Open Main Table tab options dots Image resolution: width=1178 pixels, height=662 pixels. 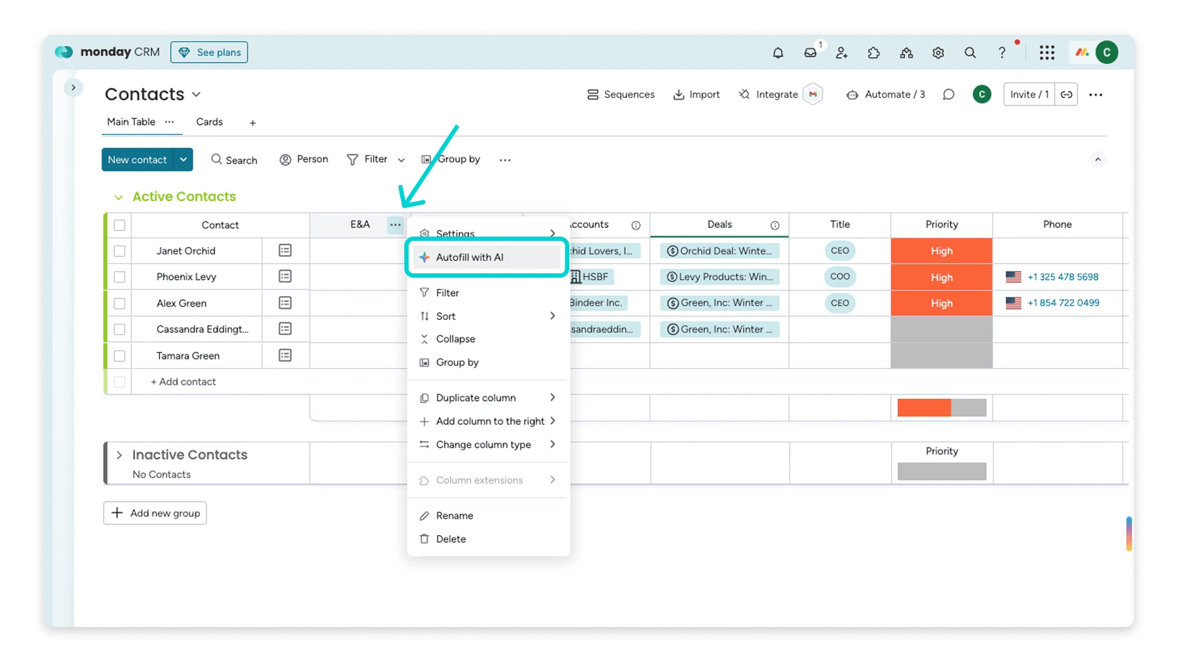[169, 122]
